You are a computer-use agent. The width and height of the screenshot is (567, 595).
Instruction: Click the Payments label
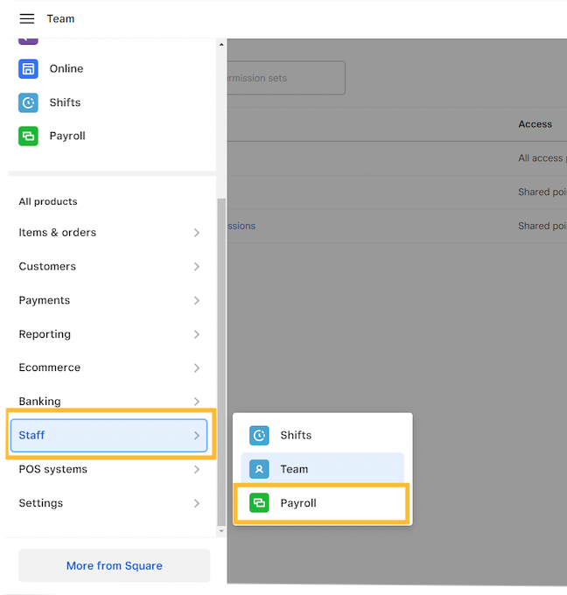tap(45, 300)
